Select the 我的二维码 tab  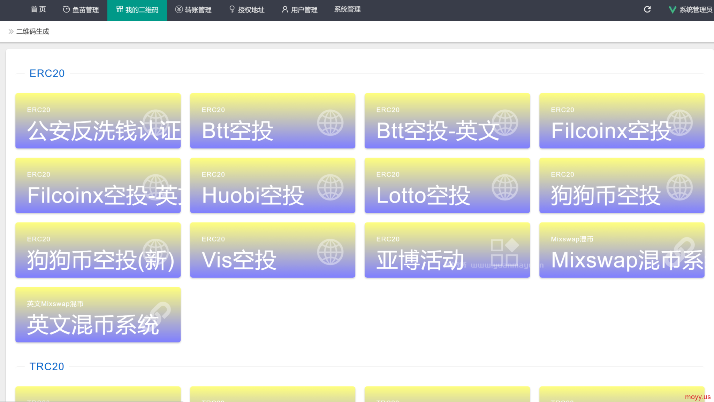137,10
